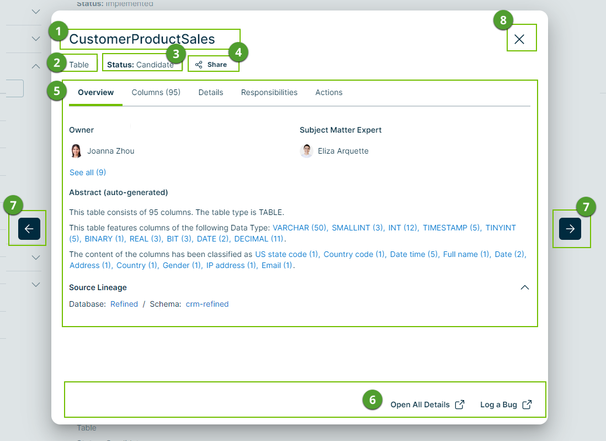Image resolution: width=606 pixels, height=441 pixels.
Task: Select the Responsibilities tab
Action: point(269,92)
